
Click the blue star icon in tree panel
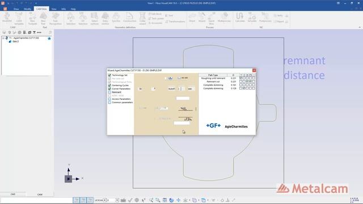(49, 39)
